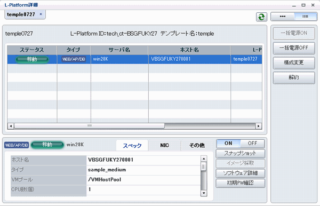Click the down arrow of the spec list scrollbar
The width and height of the screenshot is (320, 206).
[204, 193]
